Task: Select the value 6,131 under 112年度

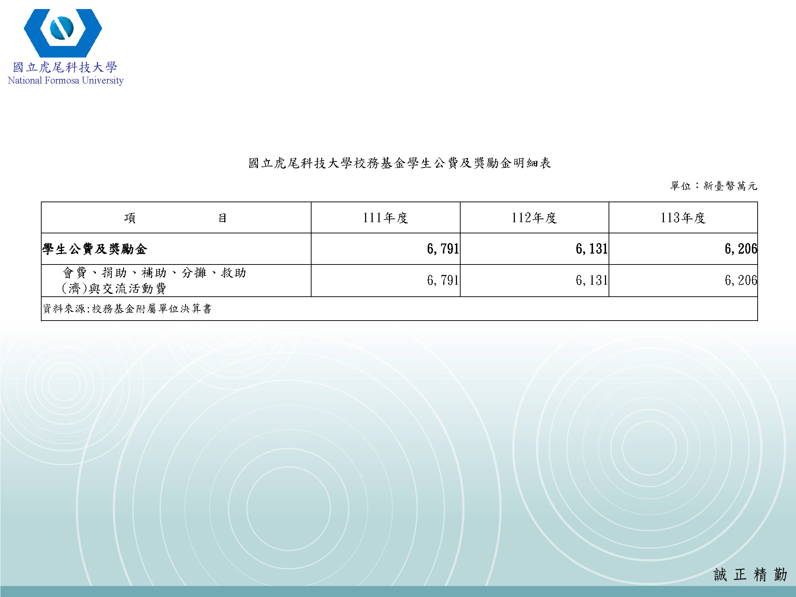Action: [x=591, y=249]
